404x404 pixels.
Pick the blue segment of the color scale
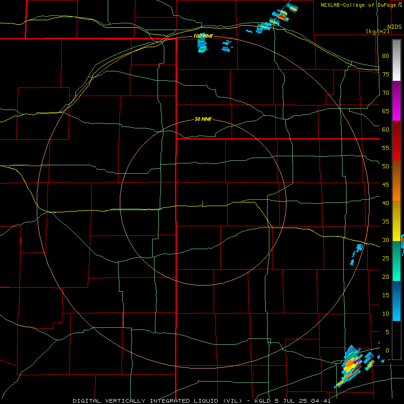396,301
